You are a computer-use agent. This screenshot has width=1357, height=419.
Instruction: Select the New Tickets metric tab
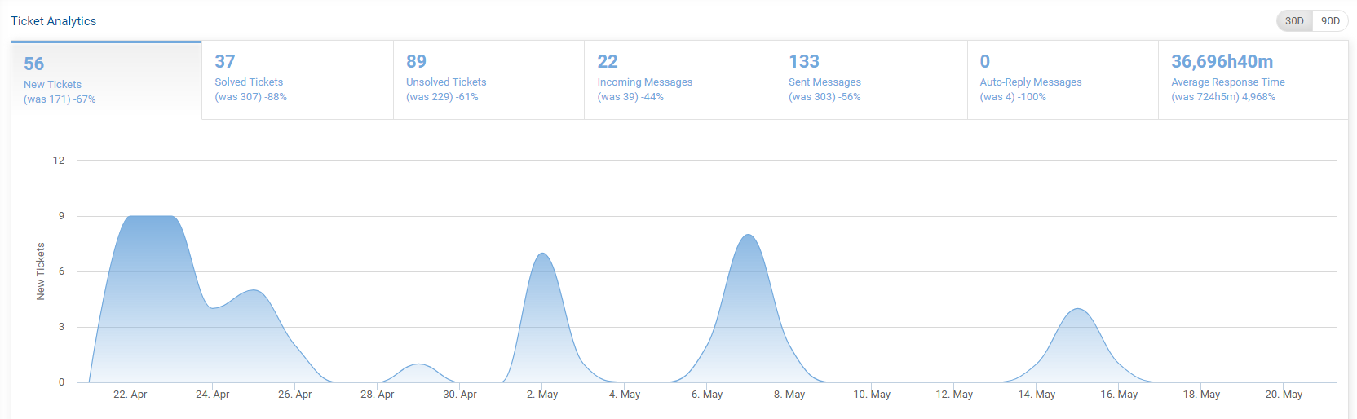[106, 81]
